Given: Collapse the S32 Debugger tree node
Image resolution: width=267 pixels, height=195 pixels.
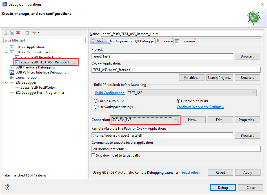Looking at the screenshot, I should [6, 82].
